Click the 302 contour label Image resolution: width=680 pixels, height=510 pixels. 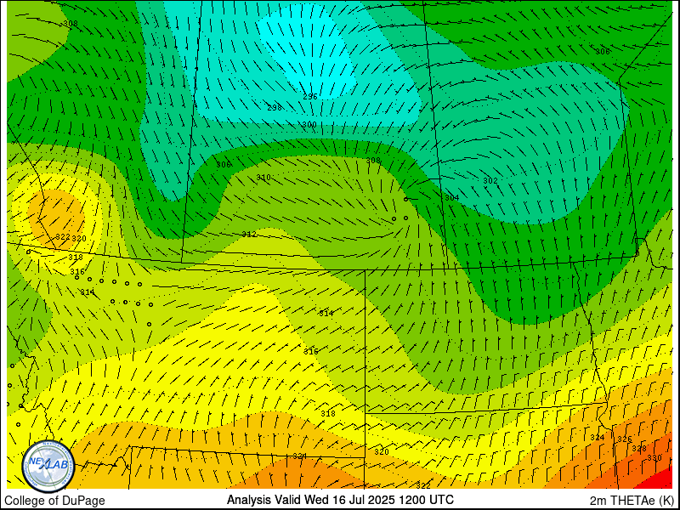[490, 180]
